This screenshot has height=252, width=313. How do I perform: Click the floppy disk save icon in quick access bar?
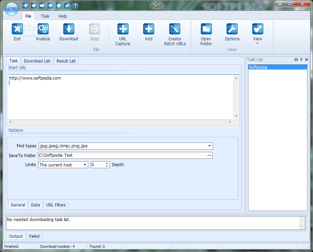(50, 6)
